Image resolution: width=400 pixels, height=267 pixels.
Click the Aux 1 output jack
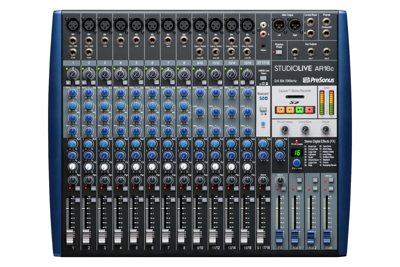point(311,52)
